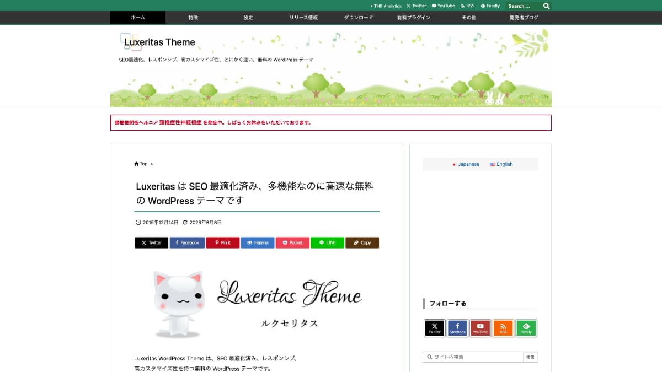
Task: Focus the top bar Search field
Action: click(524, 6)
